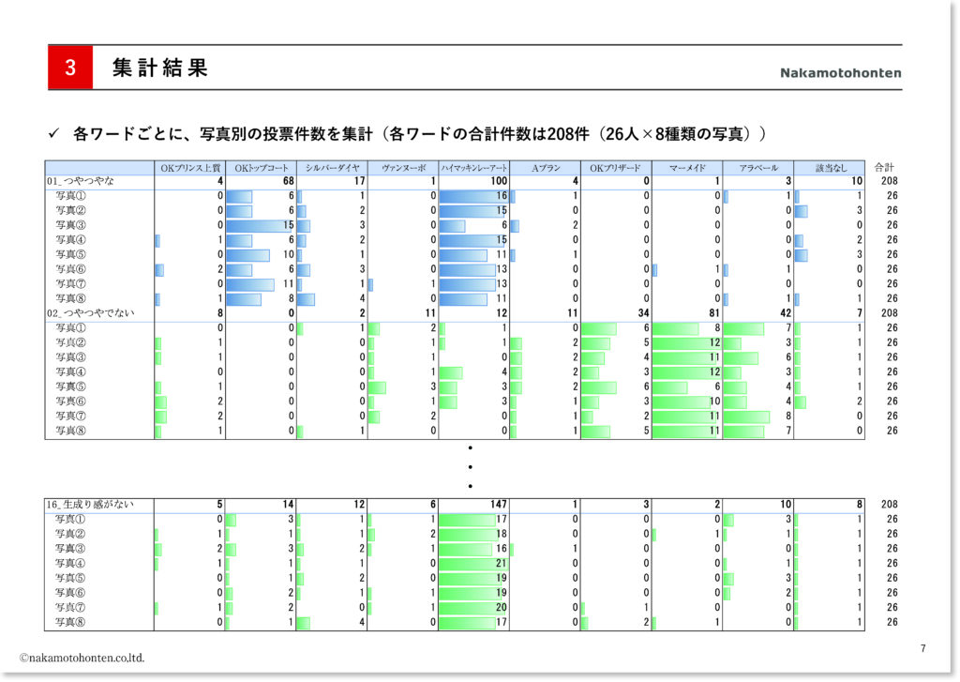Click the ハイマッキンレーアート column header
960x682 pixels.
(473, 168)
